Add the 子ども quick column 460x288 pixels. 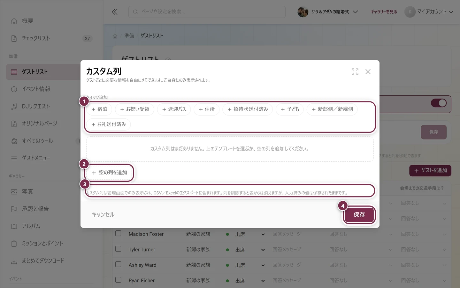pyautogui.click(x=290, y=109)
